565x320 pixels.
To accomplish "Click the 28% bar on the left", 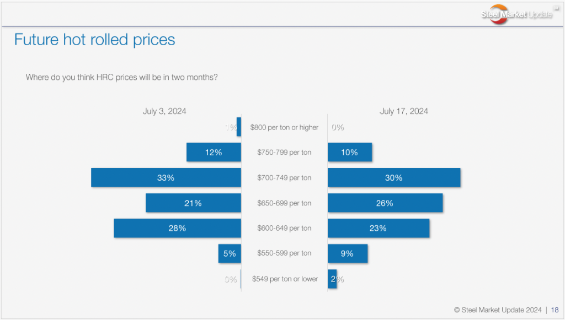I will coord(177,228).
